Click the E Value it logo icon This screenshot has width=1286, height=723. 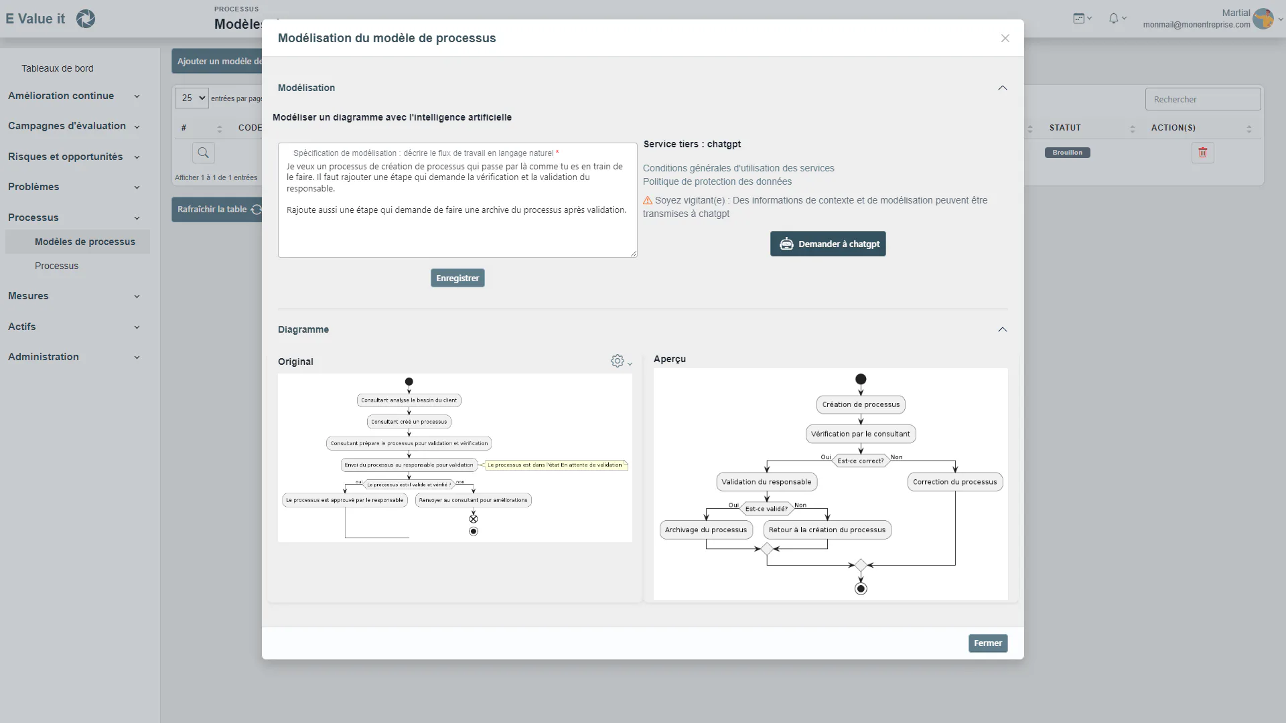click(86, 19)
